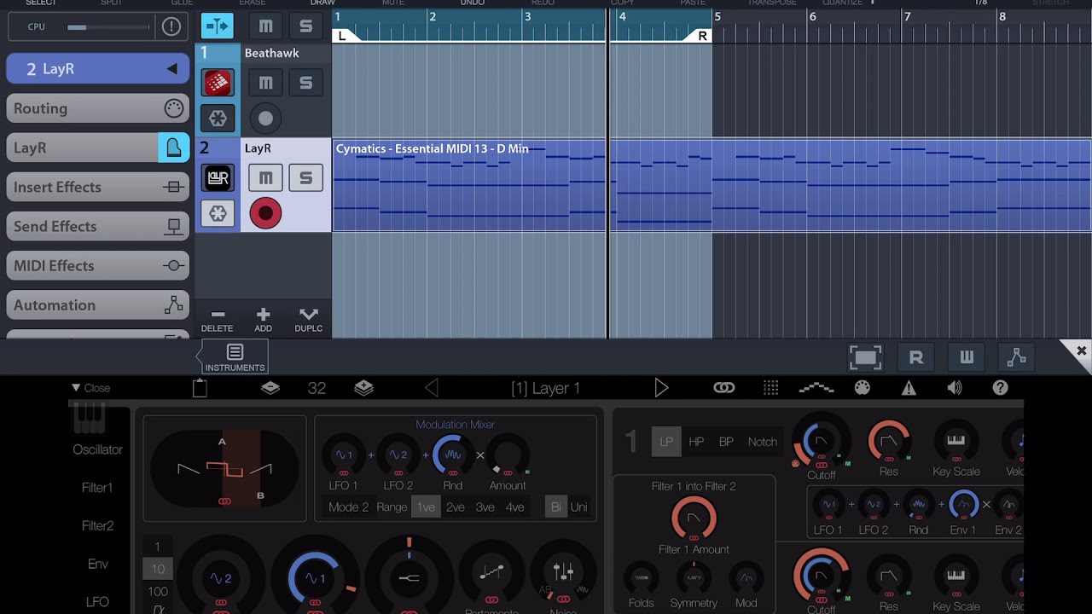The image size is (1092, 614).
Task: Select Notch filter type
Action: [x=762, y=442]
